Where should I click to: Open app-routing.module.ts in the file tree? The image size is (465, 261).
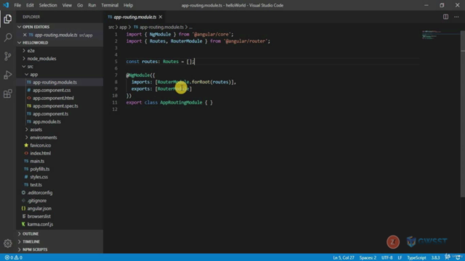click(60, 82)
